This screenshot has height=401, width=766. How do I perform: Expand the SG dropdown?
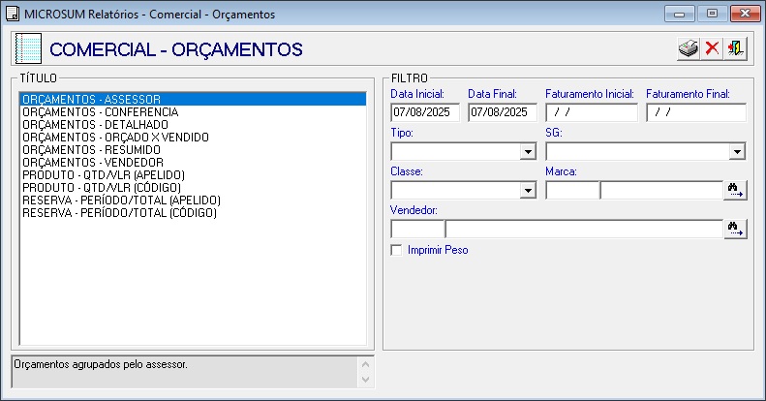click(737, 151)
